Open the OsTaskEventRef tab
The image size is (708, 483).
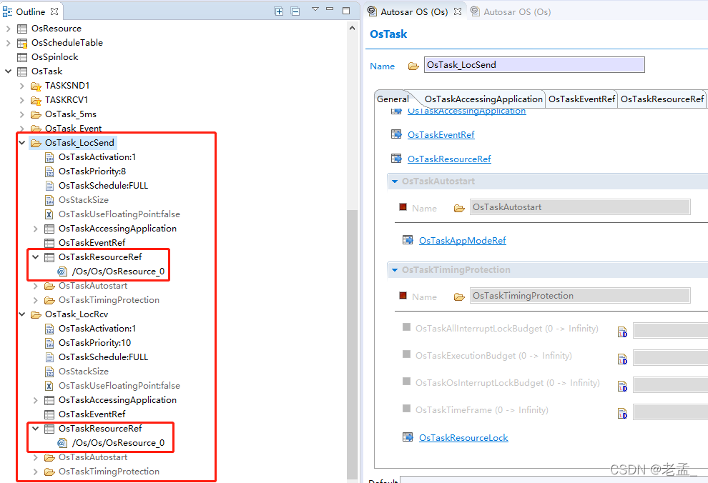(x=581, y=99)
